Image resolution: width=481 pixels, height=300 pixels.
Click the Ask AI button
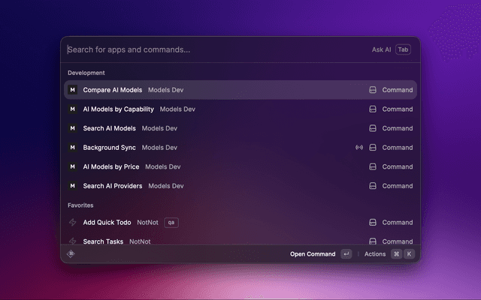(x=381, y=49)
